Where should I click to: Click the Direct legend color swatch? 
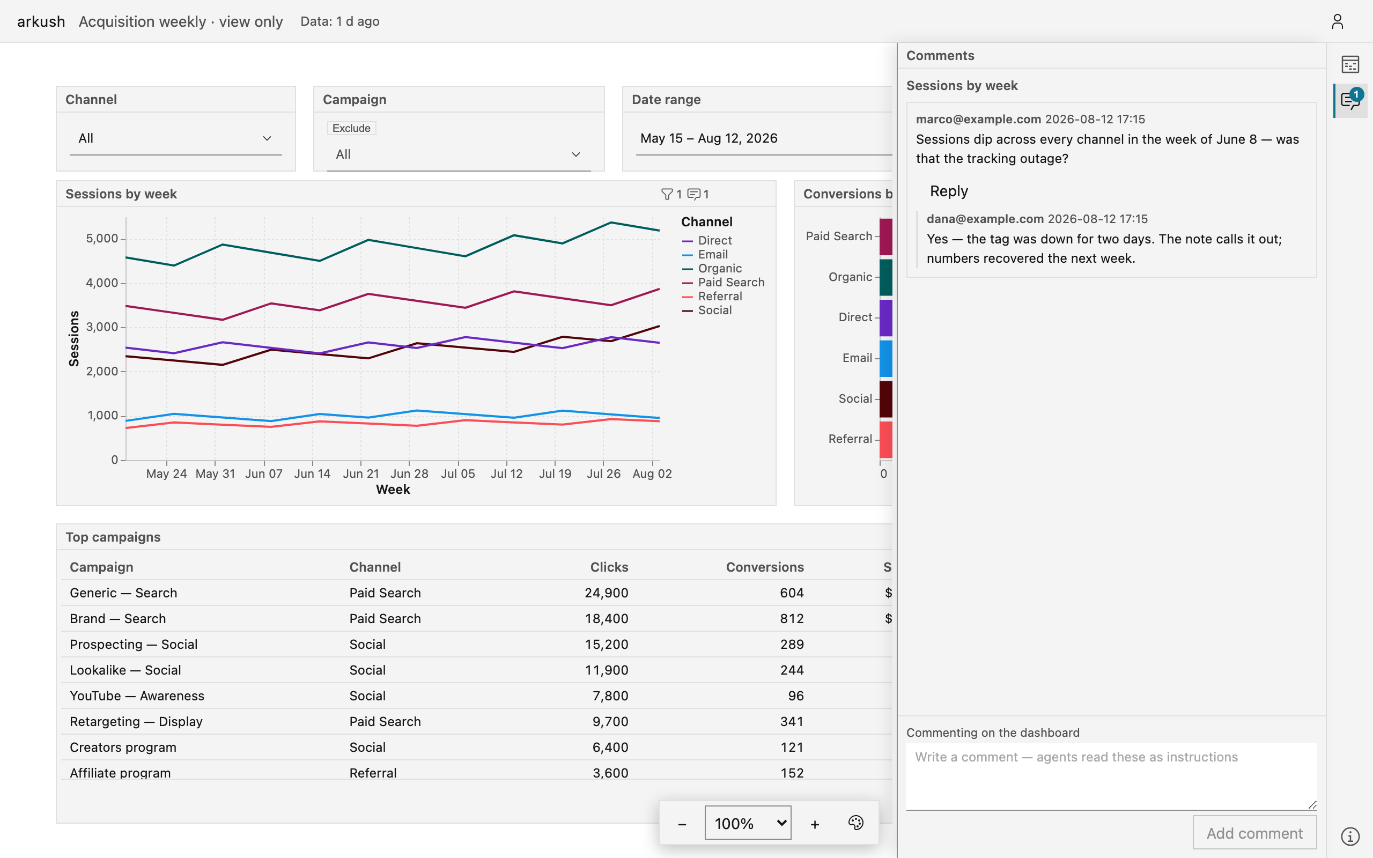(687, 241)
